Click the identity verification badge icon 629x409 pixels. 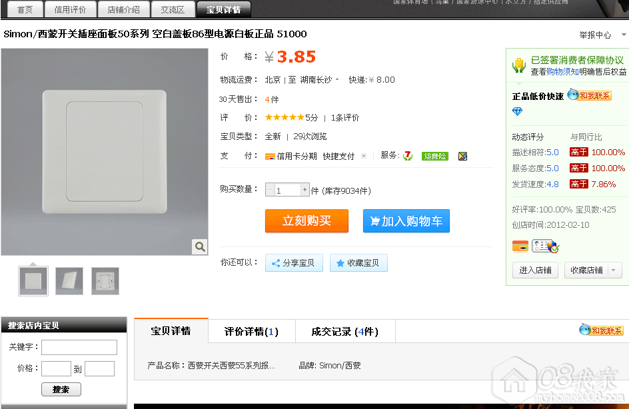pos(544,246)
